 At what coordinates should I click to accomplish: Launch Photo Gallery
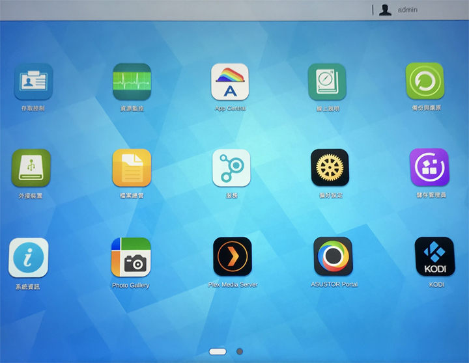coord(131,257)
